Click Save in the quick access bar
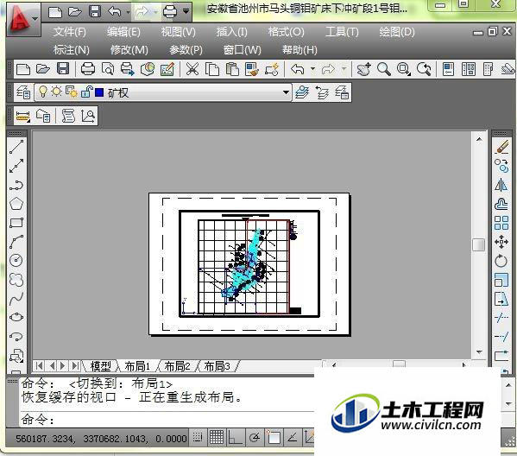Image resolution: width=517 pixels, height=456 pixels. pos(95,12)
